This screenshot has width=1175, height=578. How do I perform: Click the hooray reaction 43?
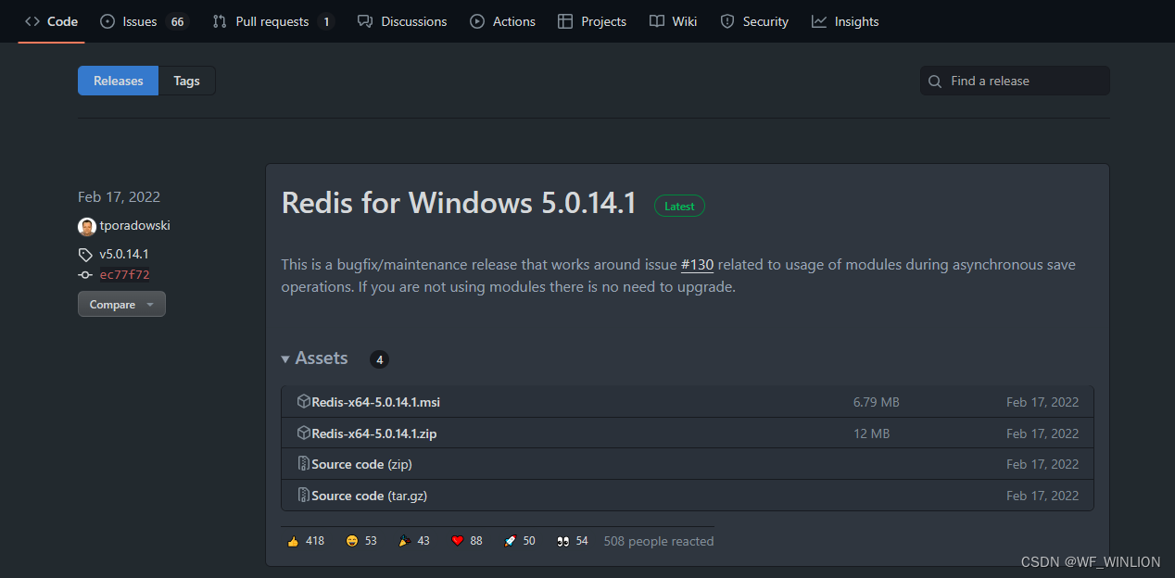click(414, 541)
